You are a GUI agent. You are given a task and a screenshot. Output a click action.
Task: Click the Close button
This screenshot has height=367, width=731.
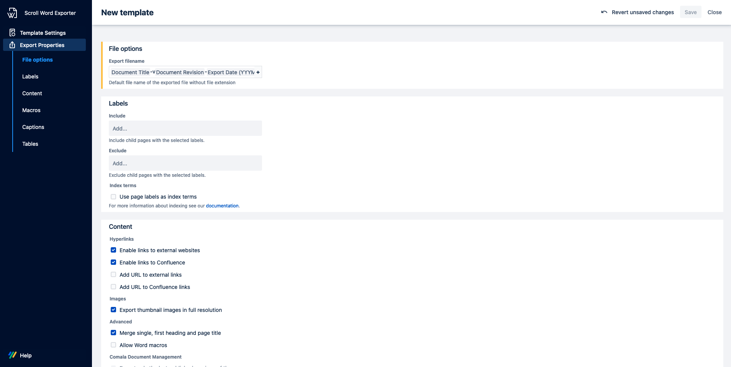[x=714, y=12]
